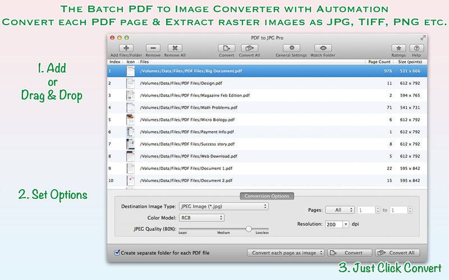The height and width of the screenshot is (280, 449).
Task: Select the Math Problems.pdf row
Action: 267,108
